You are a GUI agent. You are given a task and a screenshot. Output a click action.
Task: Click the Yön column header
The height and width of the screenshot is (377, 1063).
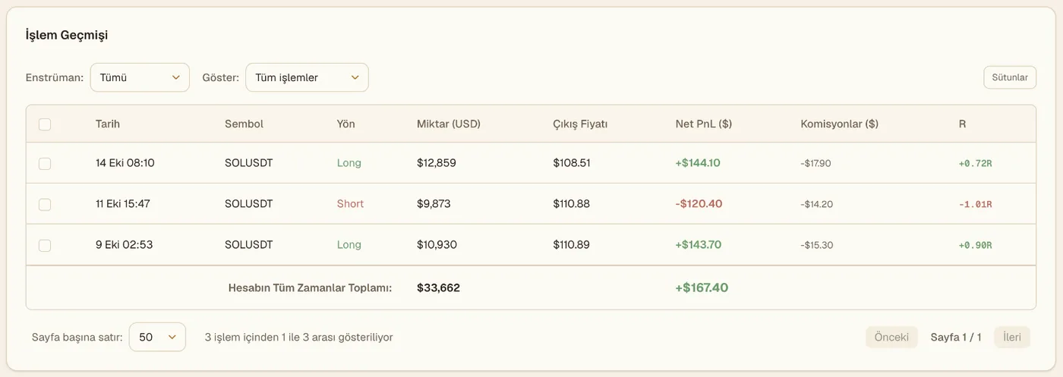click(x=345, y=124)
